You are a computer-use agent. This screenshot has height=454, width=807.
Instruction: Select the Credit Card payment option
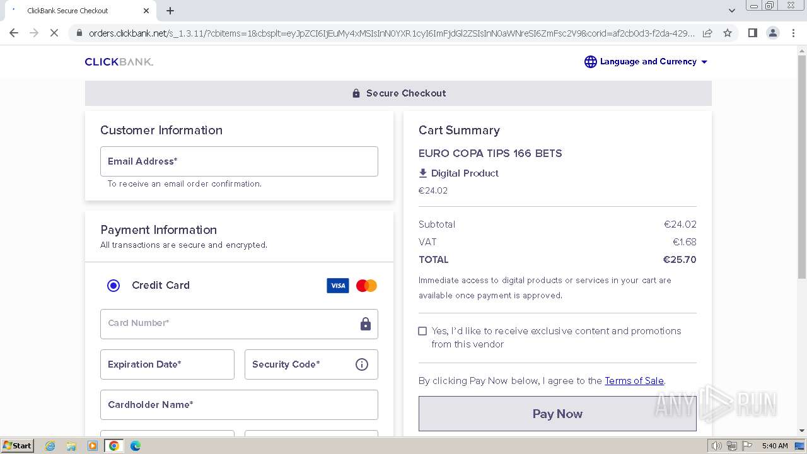point(113,286)
